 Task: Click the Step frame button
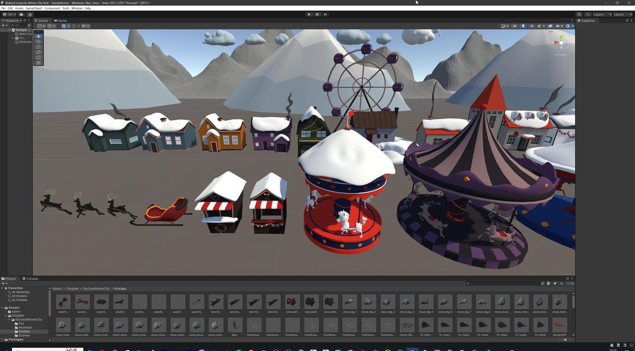coord(325,14)
